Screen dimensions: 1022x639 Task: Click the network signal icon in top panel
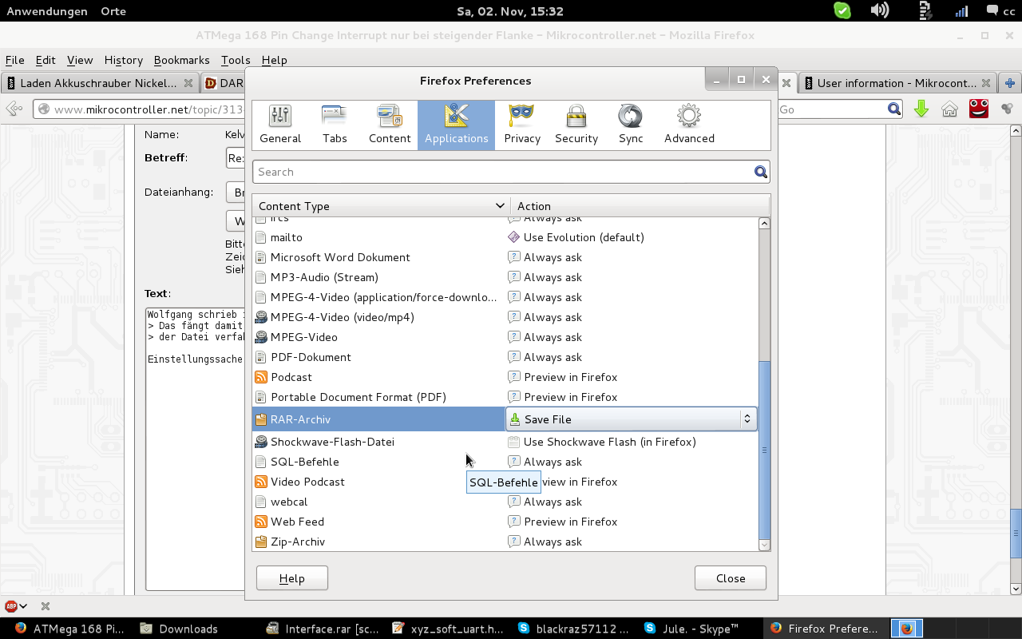click(x=962, y=10)
